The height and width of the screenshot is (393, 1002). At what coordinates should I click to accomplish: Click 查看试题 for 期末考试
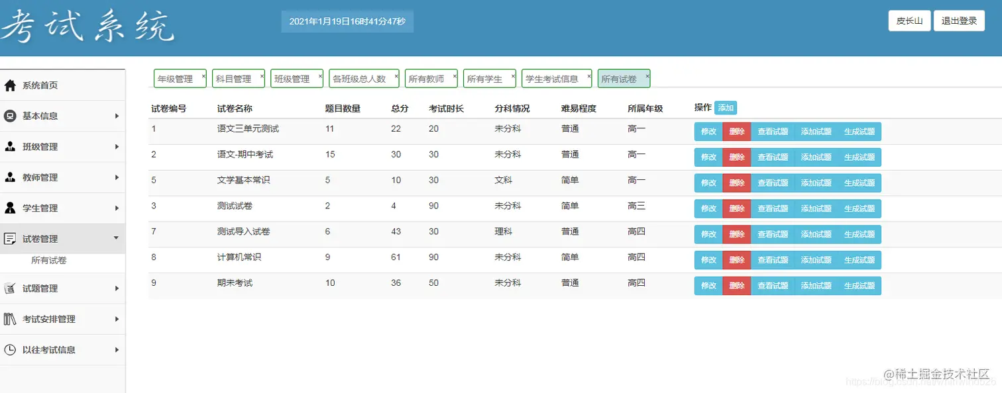pyautogui.click(x=773, y=286)
